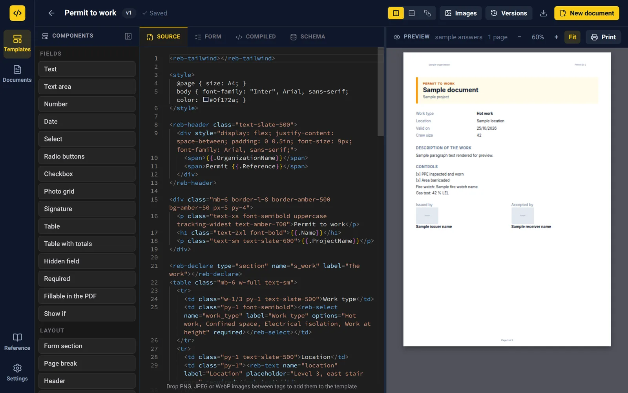The width and height of the screenshot is (628, 393).
Task: Go to Documents in the sidebar
Action: pos(17,73)
